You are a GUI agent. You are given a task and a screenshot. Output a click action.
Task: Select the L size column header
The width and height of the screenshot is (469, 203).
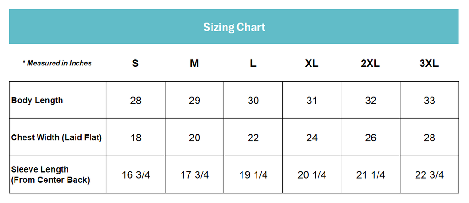tap(253, 64)
